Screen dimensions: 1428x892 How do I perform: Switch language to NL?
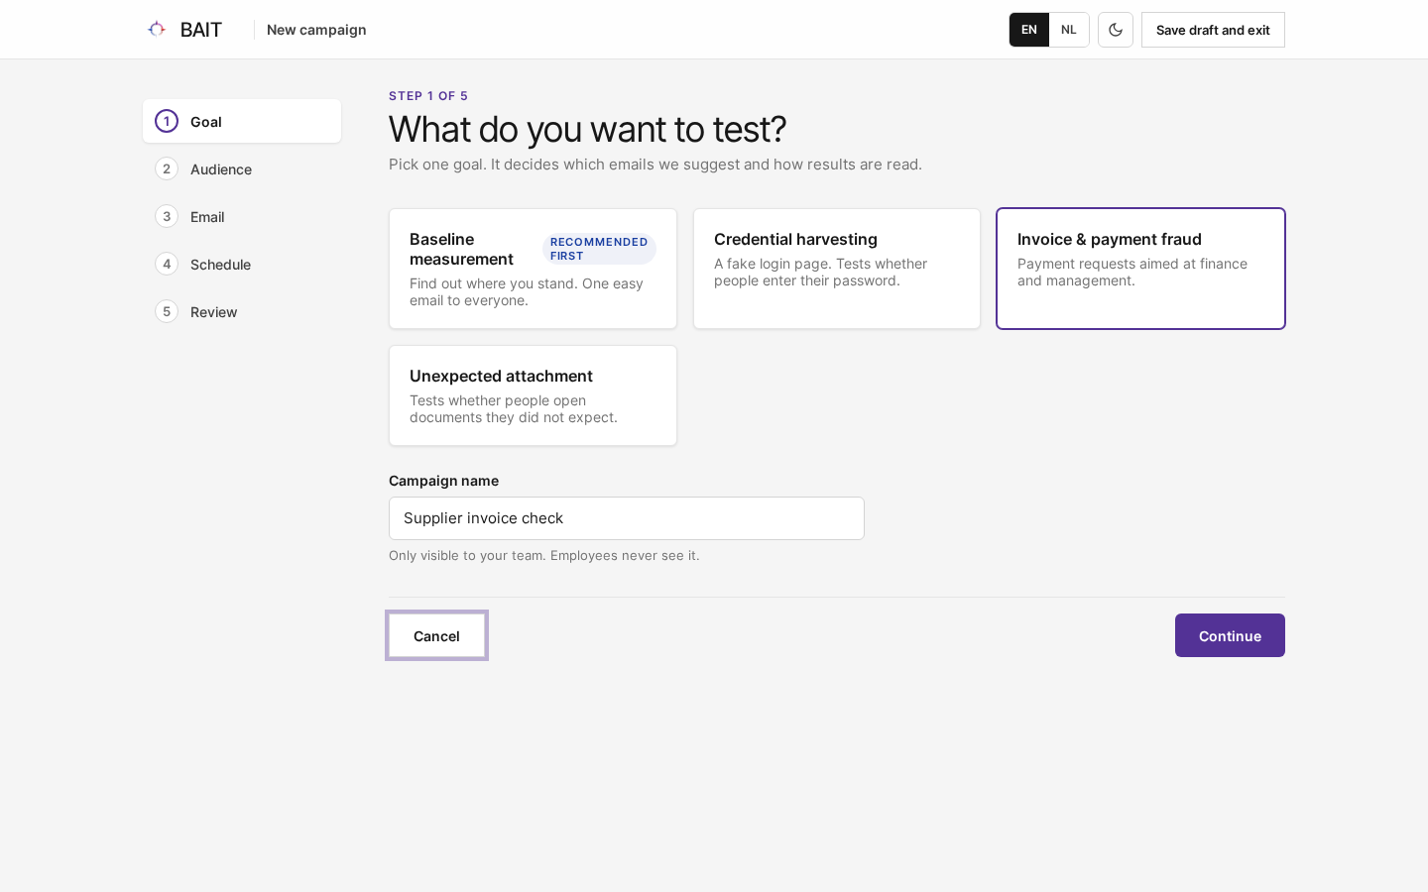1069,30
